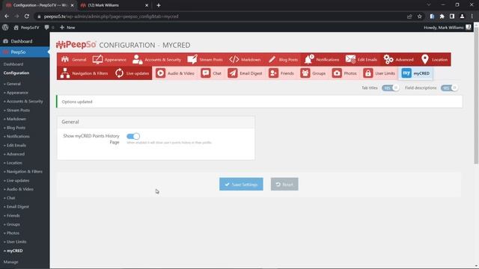Toggle the Tab titles switch

[x=390, y=88]
